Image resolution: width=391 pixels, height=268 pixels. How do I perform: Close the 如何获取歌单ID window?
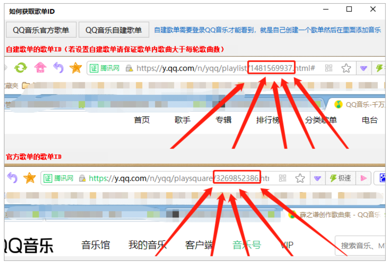point(373,10)
